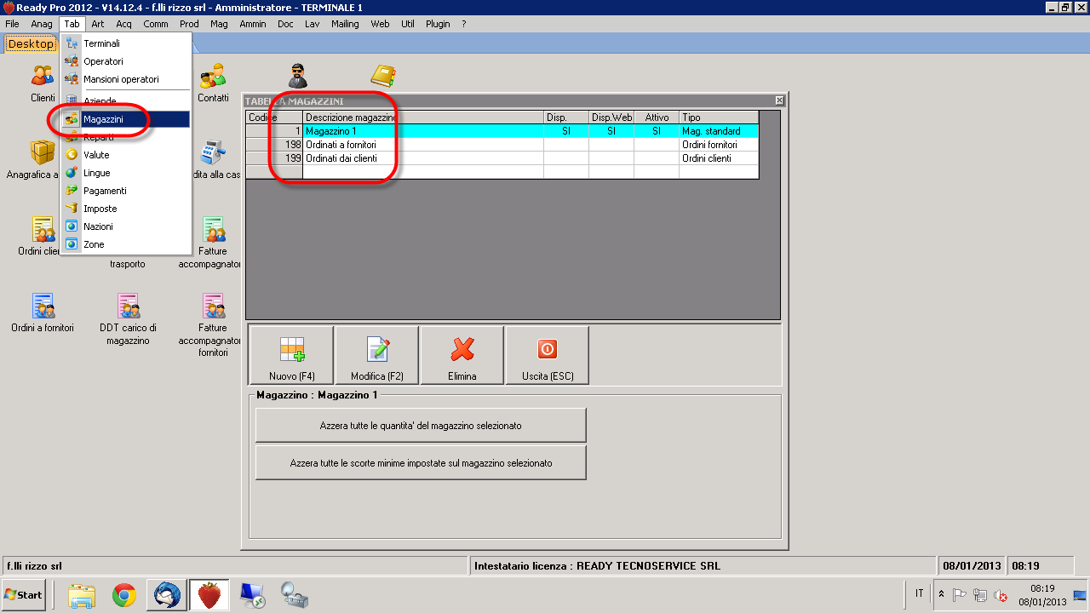Open the Prod menu

tap(189, 24)
